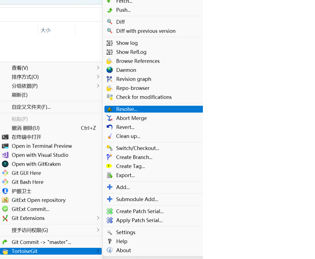The image size is (315, 259).
Task: Choose 撤消 删除(U) entry
Action: (51, 128)
